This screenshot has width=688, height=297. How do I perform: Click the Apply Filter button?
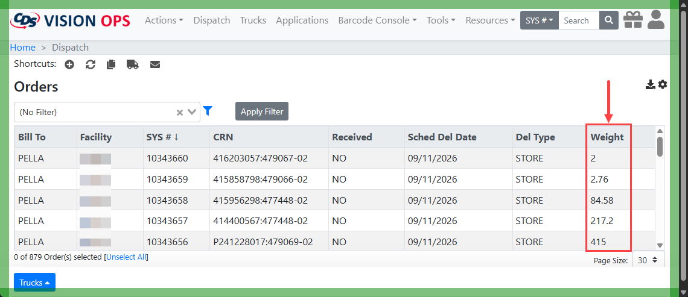click(262, 111)
